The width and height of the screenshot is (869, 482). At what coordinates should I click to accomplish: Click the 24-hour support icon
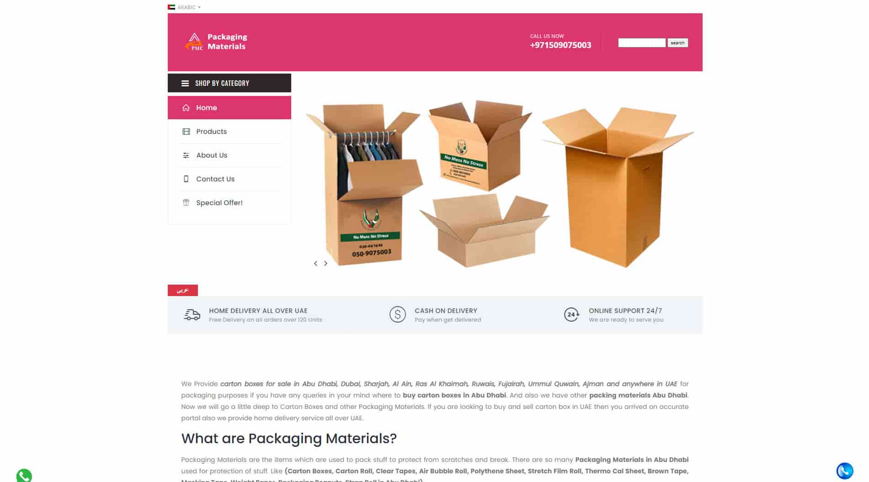pos(571,315)
